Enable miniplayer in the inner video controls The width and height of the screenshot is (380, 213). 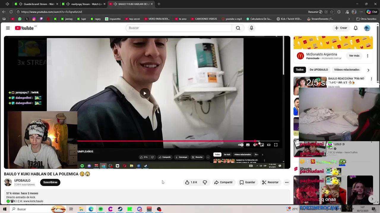click(x=262, y=145)
